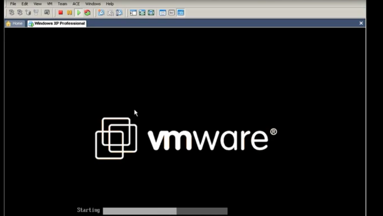Close the current tab with X
383x216 pixels.
tap(361, 23)
